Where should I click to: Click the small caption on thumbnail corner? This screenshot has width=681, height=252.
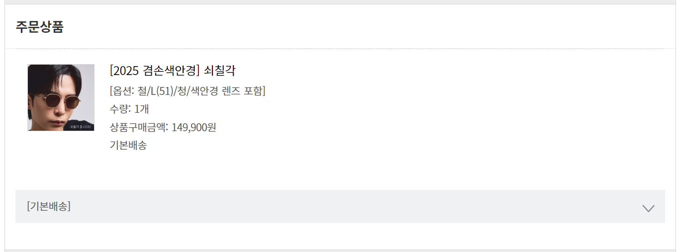pos(82,127)
